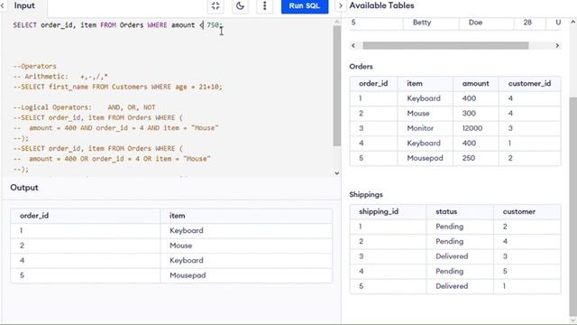Click the Arithmetic operators comment line

(x=60, y=77)
